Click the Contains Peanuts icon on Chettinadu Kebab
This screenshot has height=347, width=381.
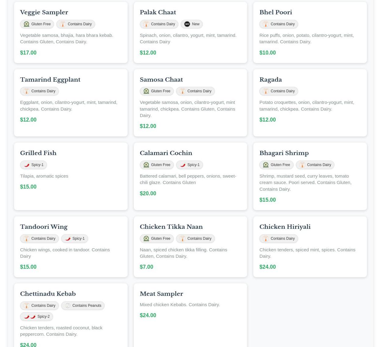coord(68,306)
